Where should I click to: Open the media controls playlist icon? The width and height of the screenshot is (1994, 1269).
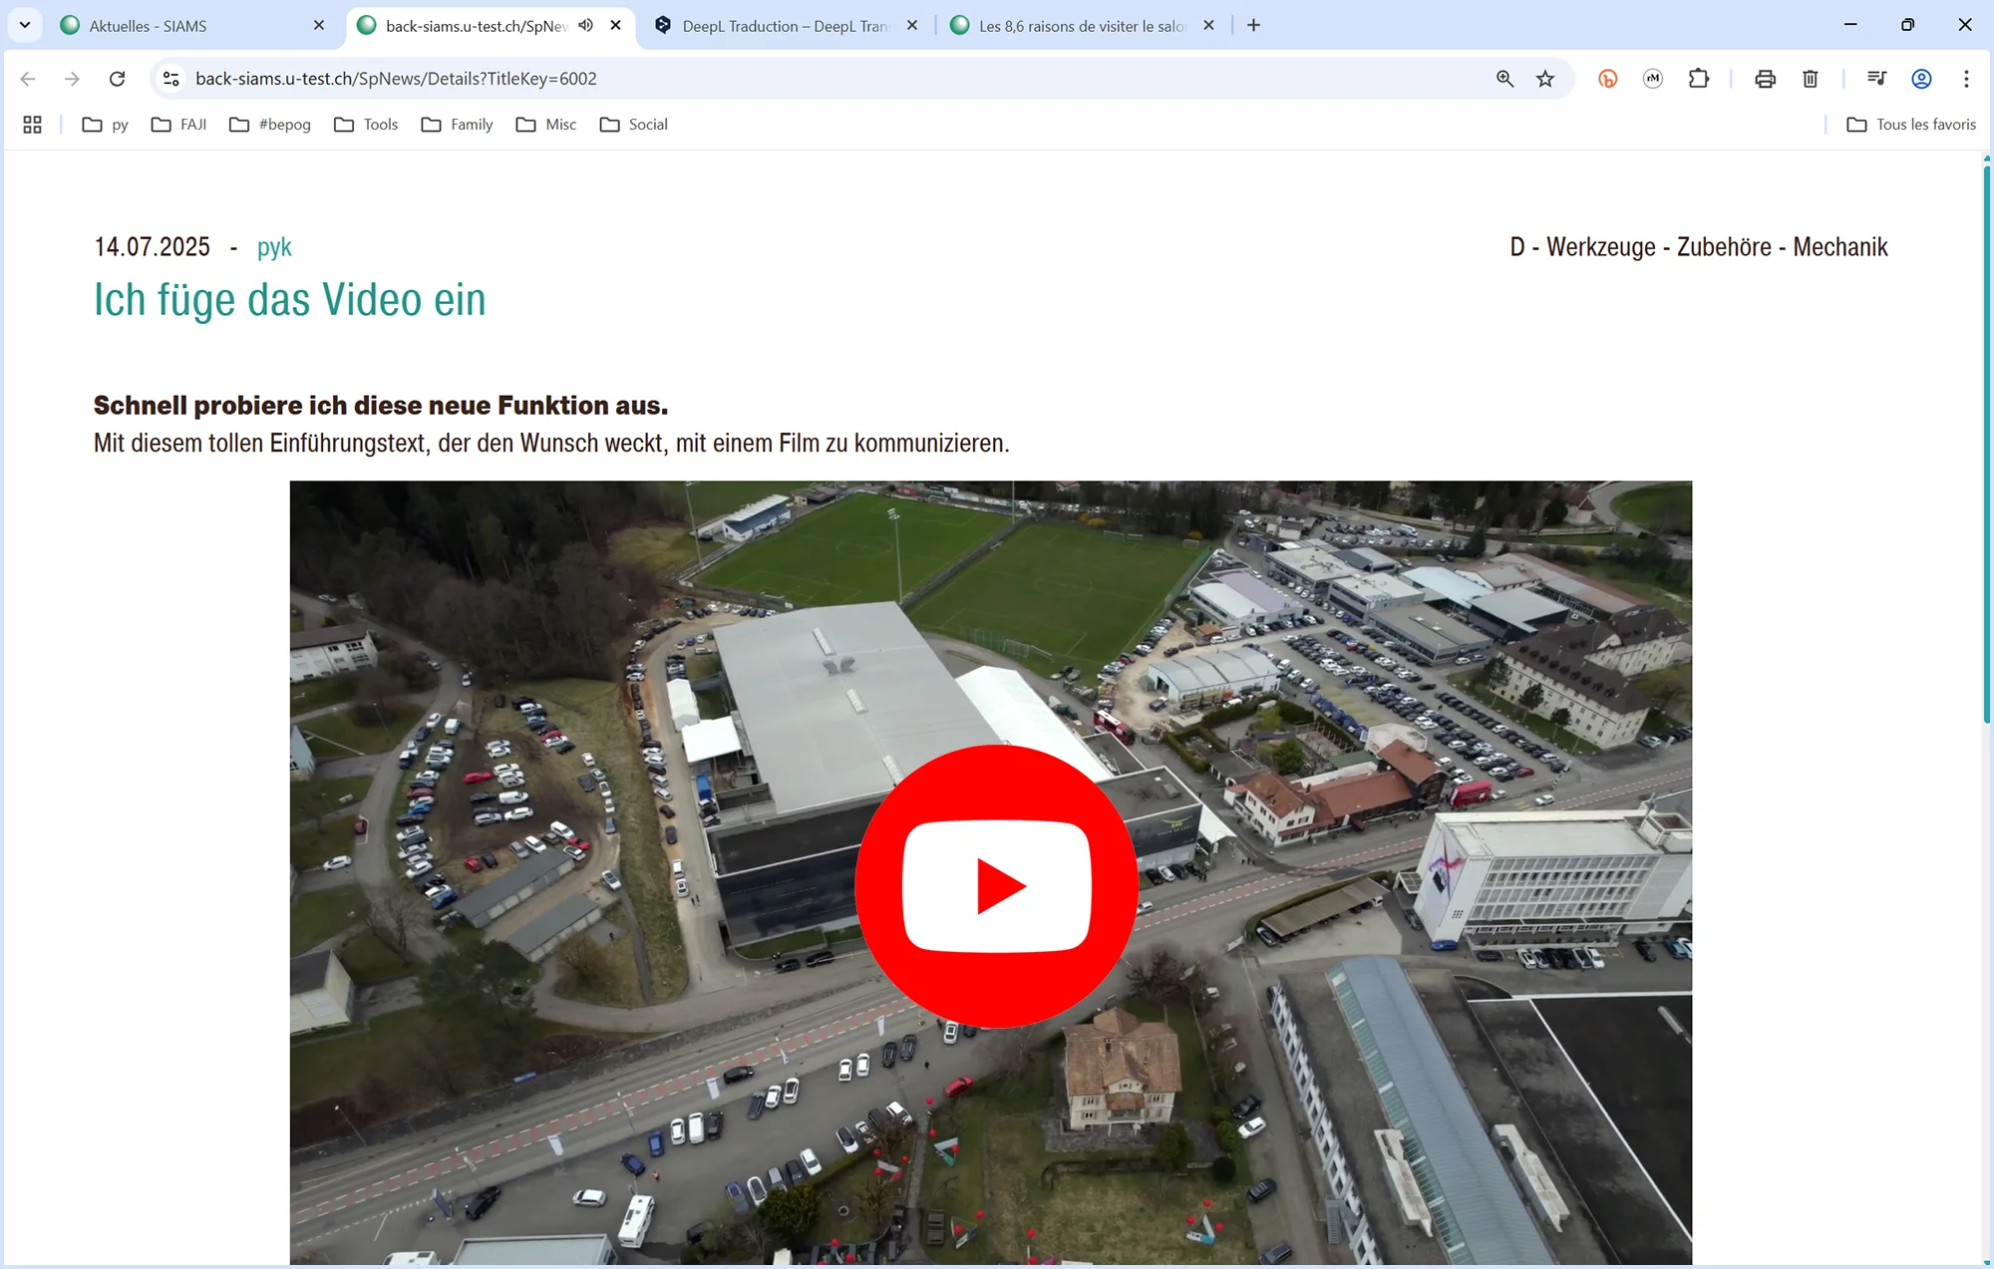tap(1876, 79)
